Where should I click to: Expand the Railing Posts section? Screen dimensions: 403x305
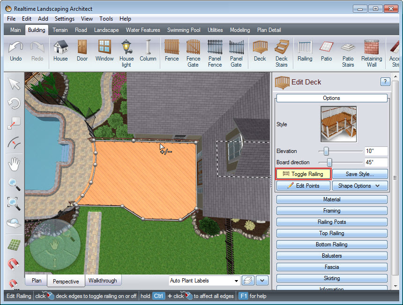tap(332, 222)
